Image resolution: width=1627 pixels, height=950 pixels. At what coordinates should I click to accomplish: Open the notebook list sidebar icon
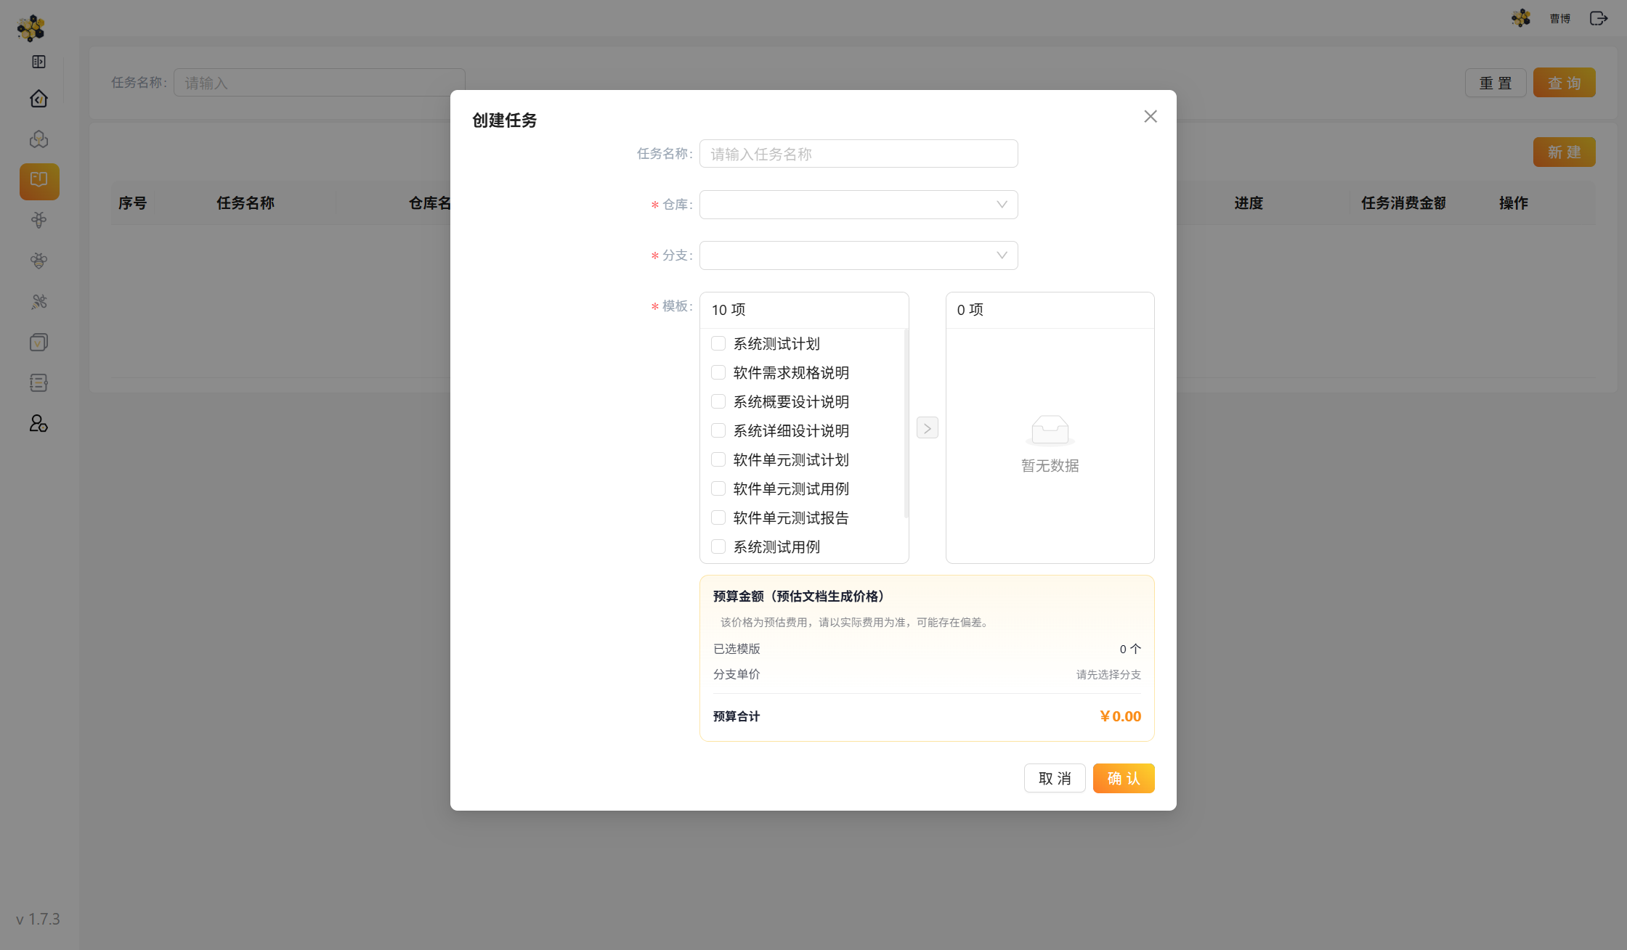click(x=38, y=382)
